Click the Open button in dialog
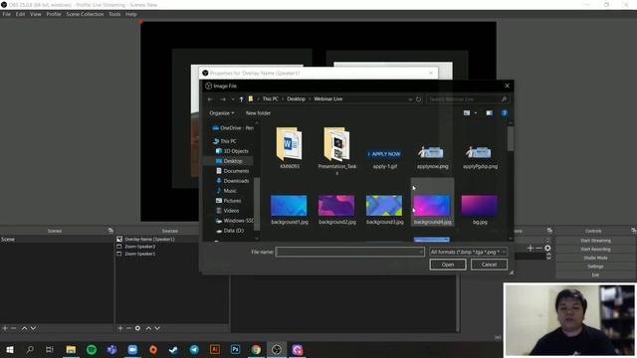This screenshot has width=637, height=358. coord(448,265)
